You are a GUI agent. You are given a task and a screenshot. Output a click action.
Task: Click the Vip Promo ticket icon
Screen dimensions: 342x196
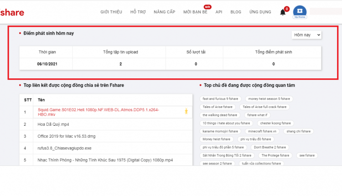[x=300, y=12]
